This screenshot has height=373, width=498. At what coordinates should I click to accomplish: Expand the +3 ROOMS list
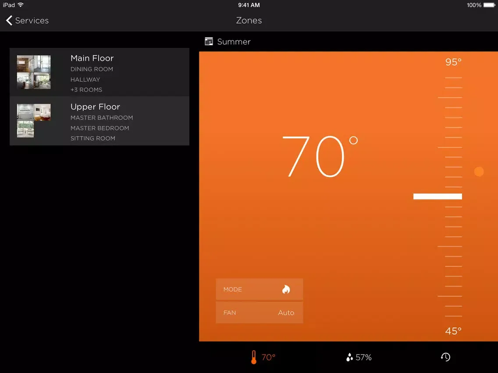tap(86, 90)
